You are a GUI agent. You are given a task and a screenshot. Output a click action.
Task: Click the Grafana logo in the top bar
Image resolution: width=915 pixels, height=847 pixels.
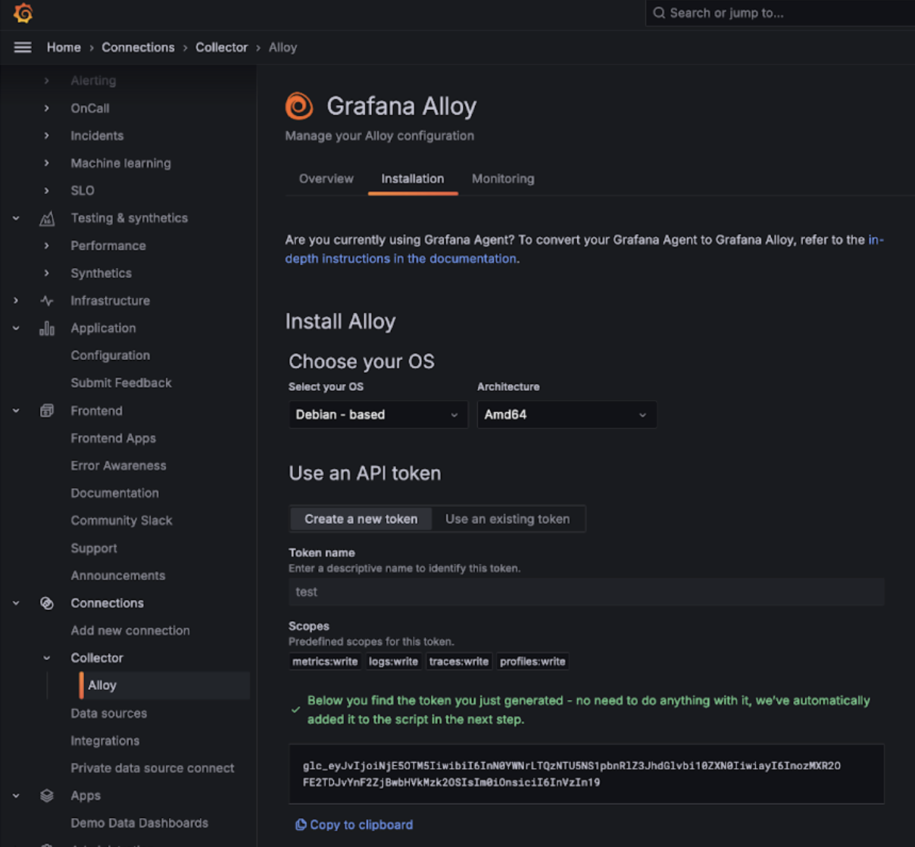pyautogui.click(x=23, y=13)
